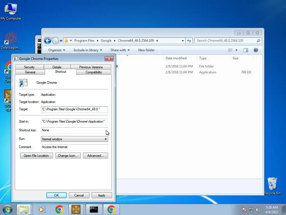Confirm with the OK button
Image resolution: width=286 pixels, height=215 pixels.
pos(56,195)
